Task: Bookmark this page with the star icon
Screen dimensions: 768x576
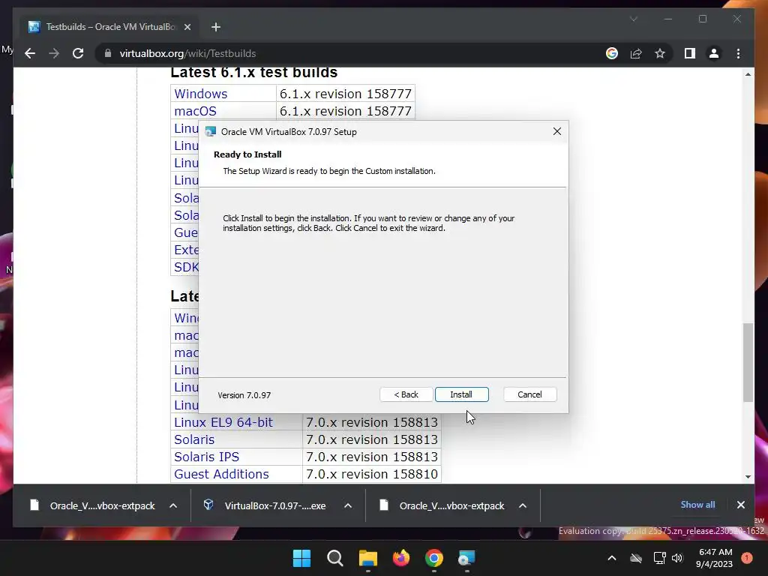Action: pyautogui.click(x=660, y=53)
